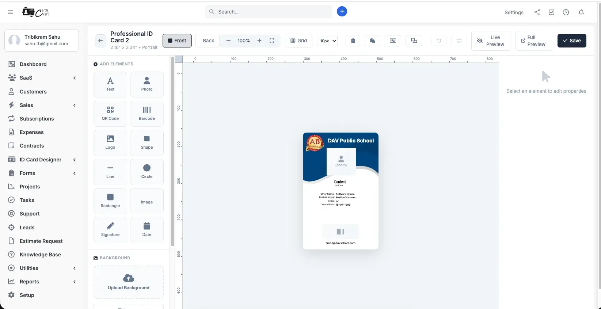Select the photo placeholder on card
Viewport: 601px width, 309px height.
[341, 161]
